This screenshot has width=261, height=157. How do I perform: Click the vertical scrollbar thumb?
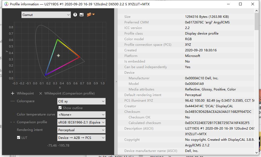[x=256, y=22]
